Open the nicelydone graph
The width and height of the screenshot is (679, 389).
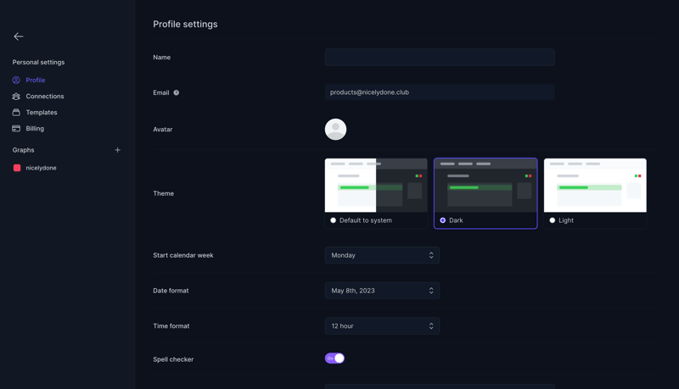[41, 168]
